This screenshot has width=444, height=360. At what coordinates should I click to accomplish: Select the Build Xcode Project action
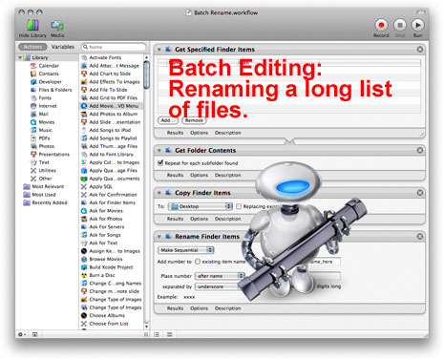click(x=111, y=267)
